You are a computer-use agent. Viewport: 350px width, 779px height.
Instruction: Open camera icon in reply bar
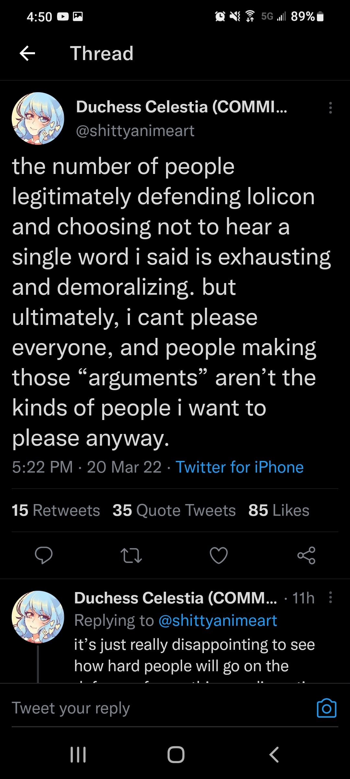coord(326,708)
